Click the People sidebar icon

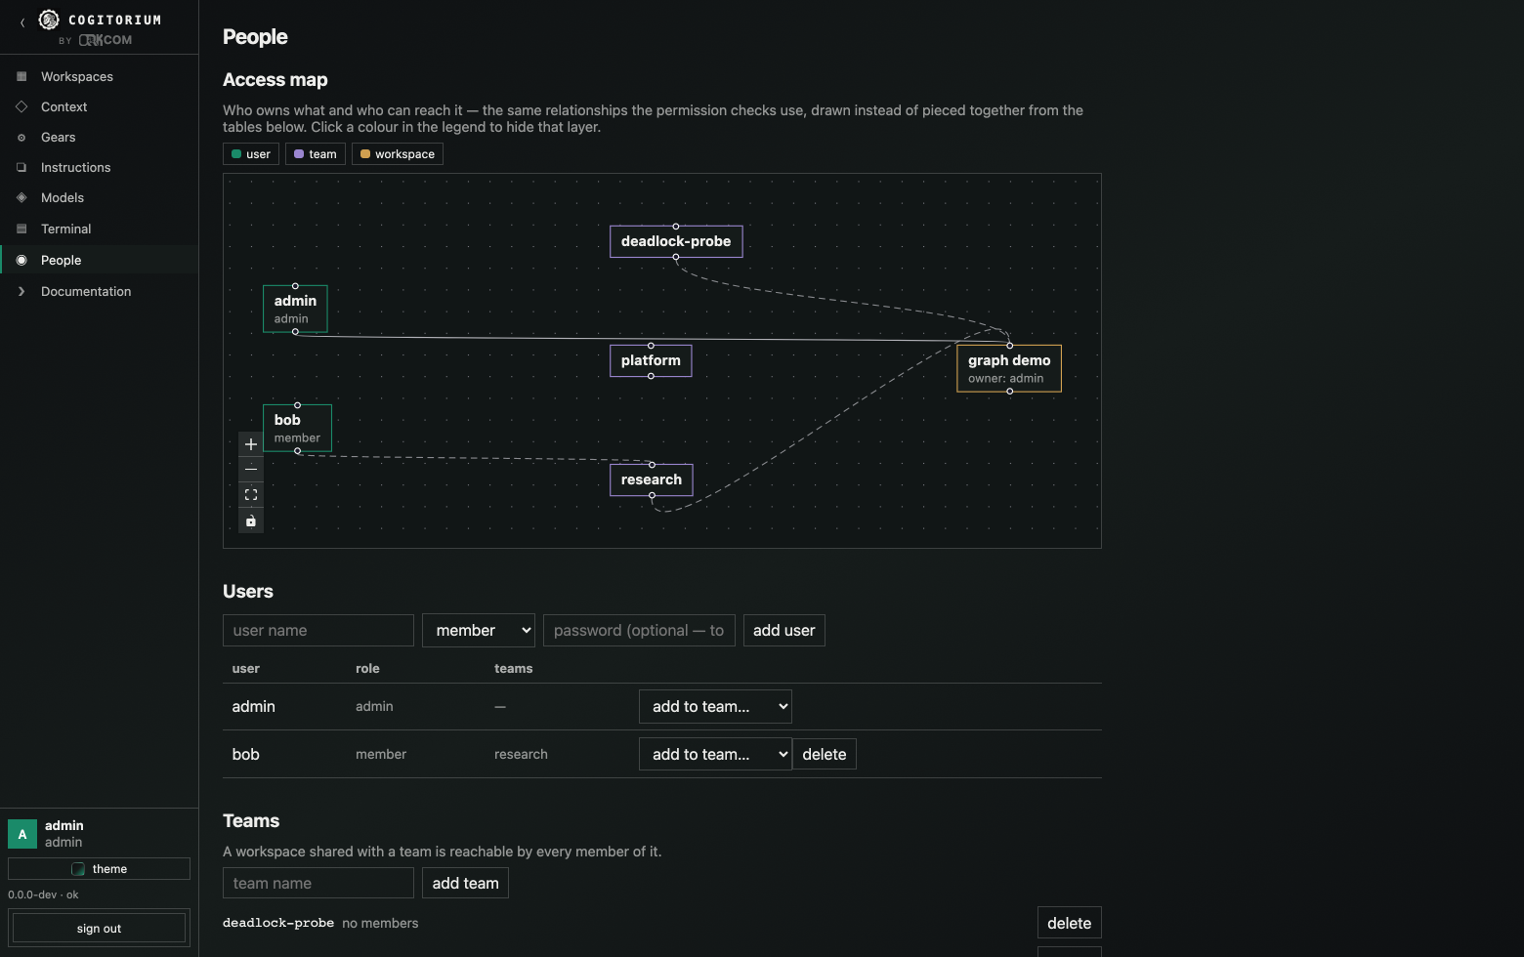click(x=21, y=260)
